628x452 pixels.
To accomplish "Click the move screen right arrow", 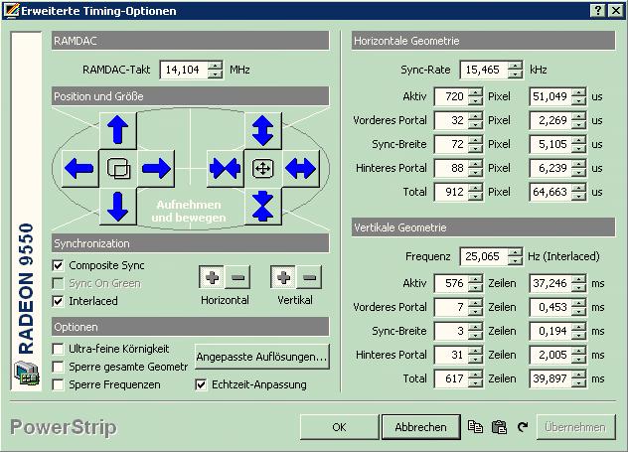I will (x=157, y=168).
